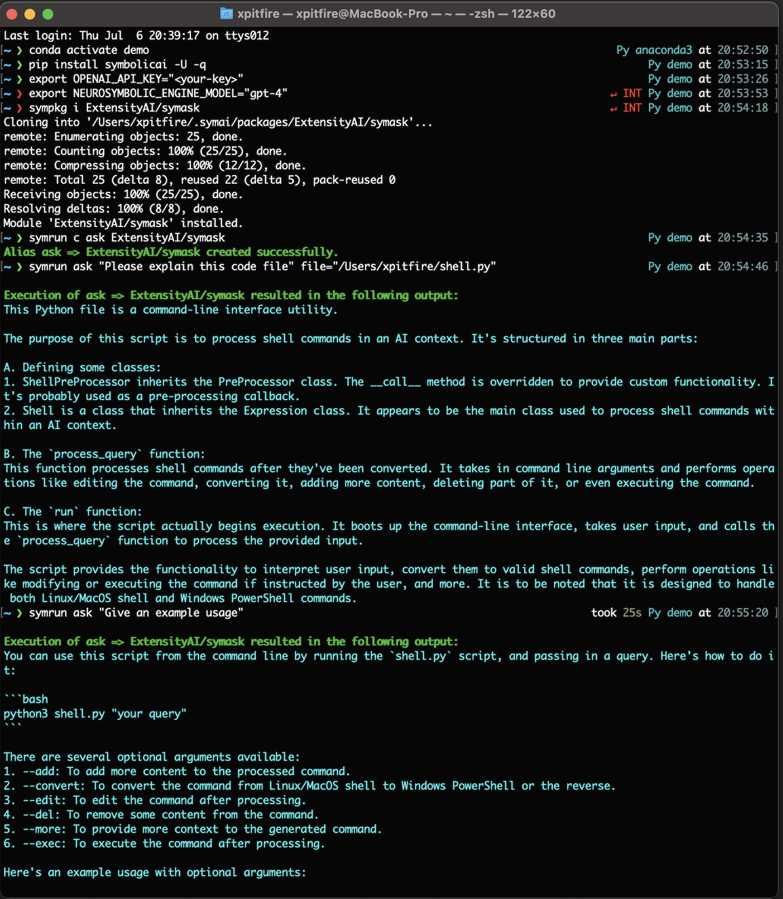
Task: Click the 'export NEUROSYMBOLIC_ENGINE_MODEL="gpt-4"' command
Action: coord(158,94)
